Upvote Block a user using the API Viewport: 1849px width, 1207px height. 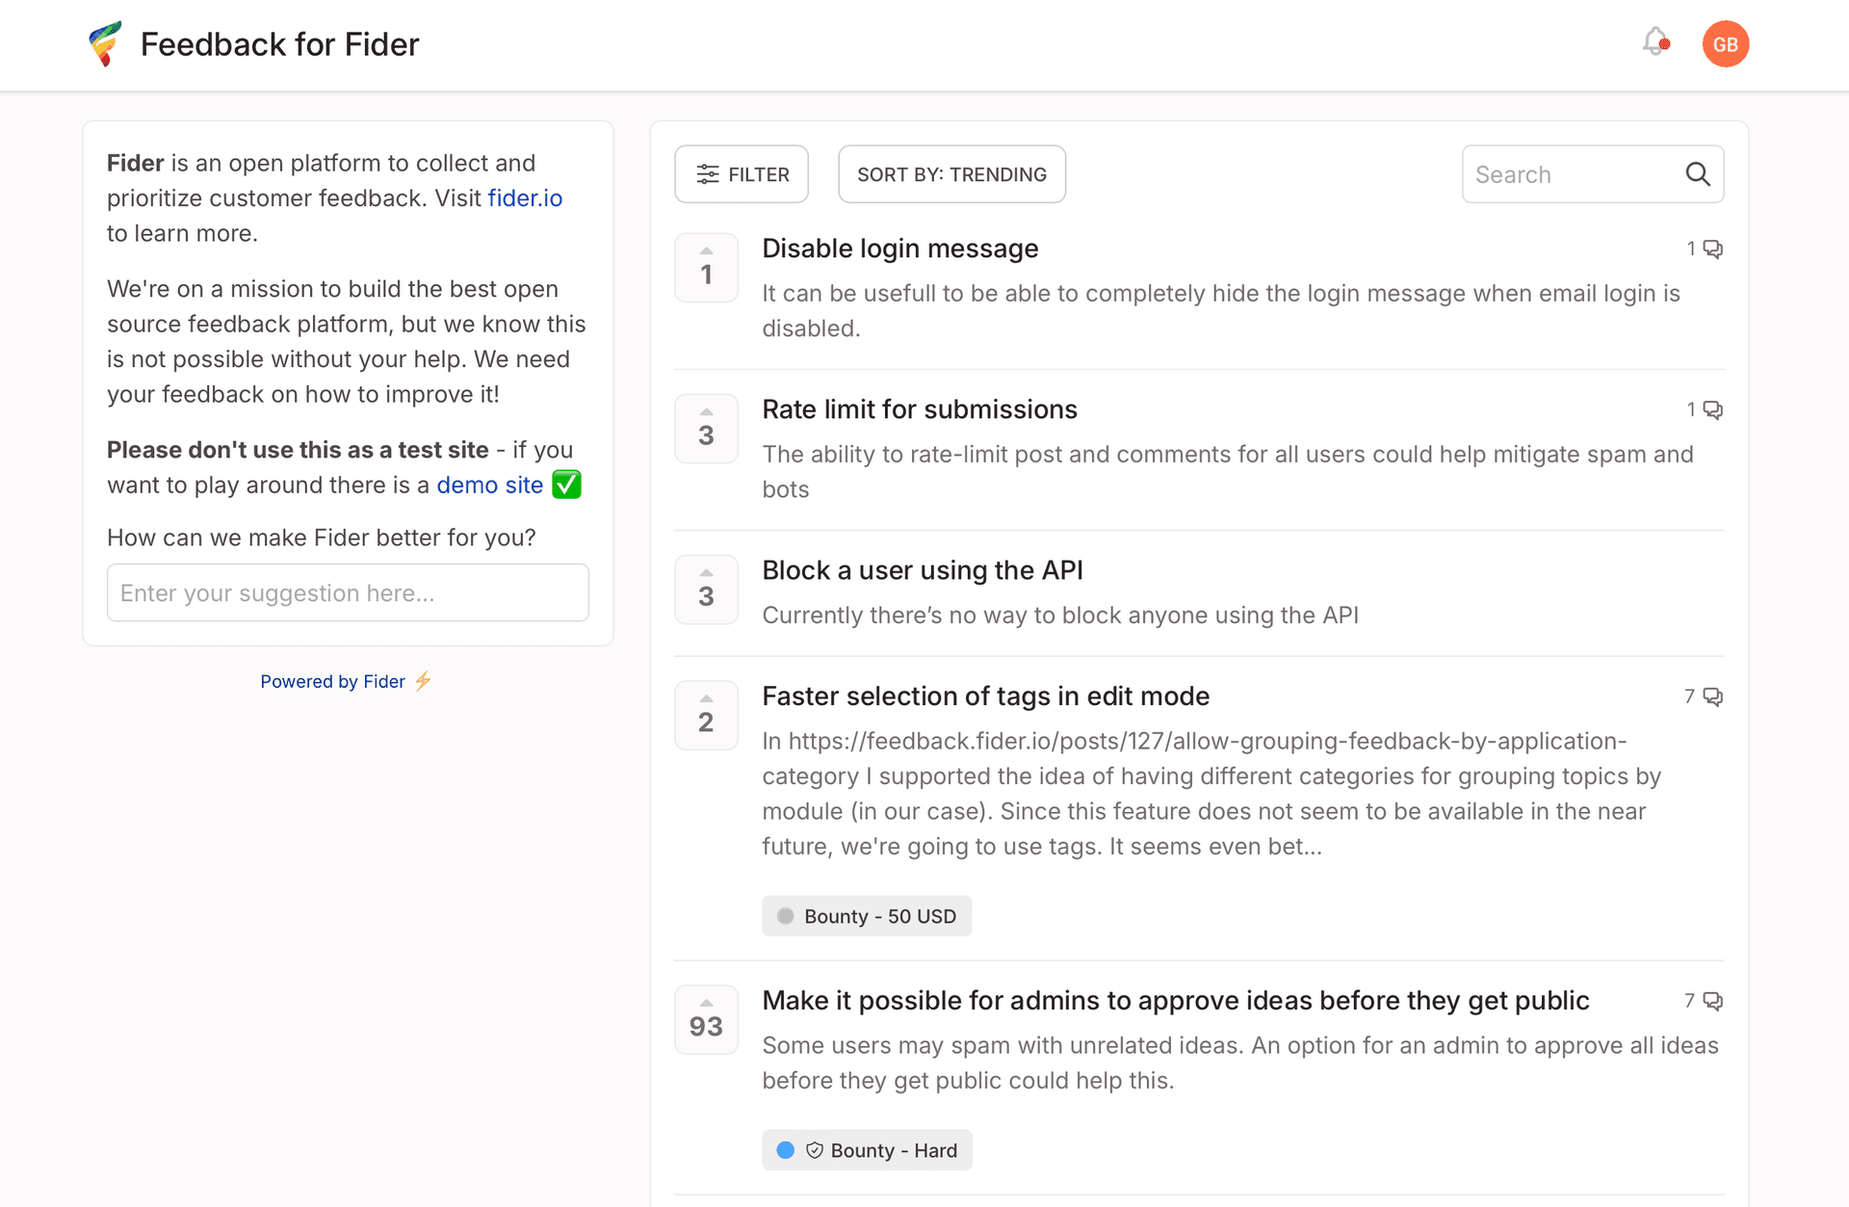(706, 590)
